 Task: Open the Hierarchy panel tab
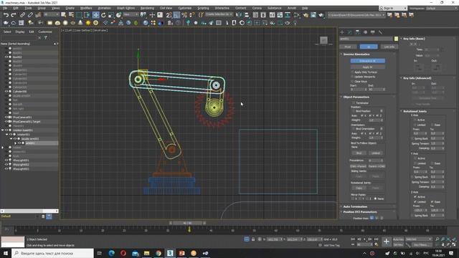pyautogui.click(x=357, y=32)
